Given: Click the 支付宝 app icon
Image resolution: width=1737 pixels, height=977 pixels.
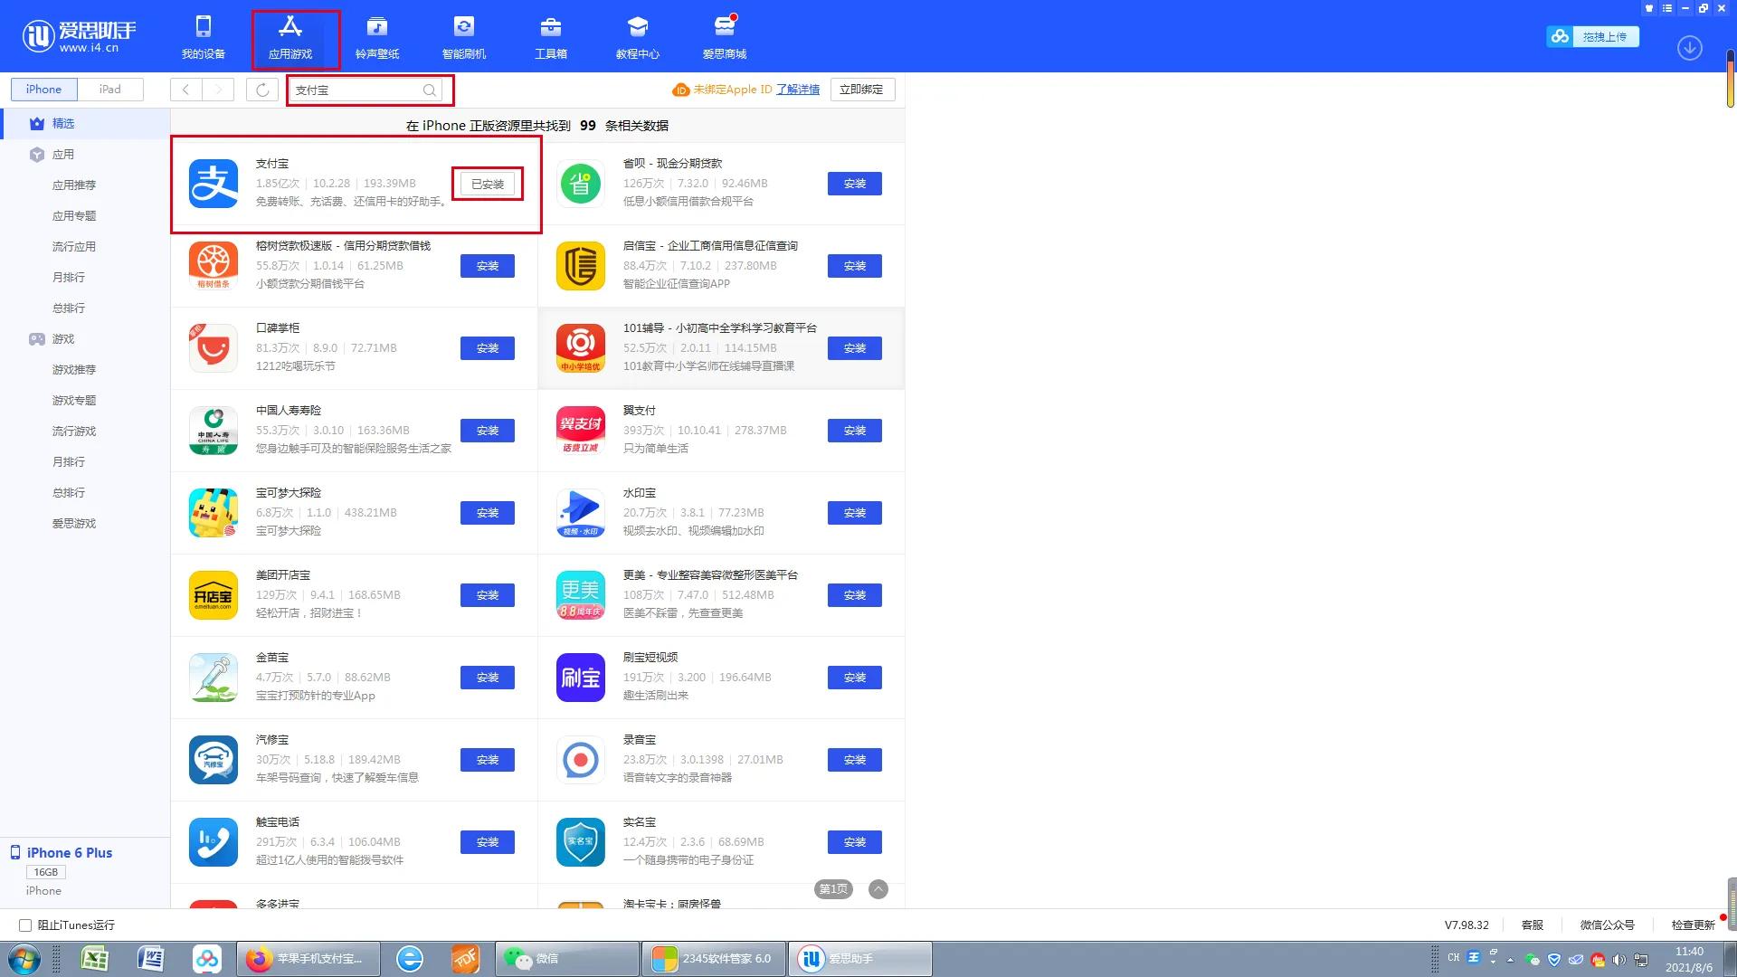Looking at the screenshot, I should point(214,184).
